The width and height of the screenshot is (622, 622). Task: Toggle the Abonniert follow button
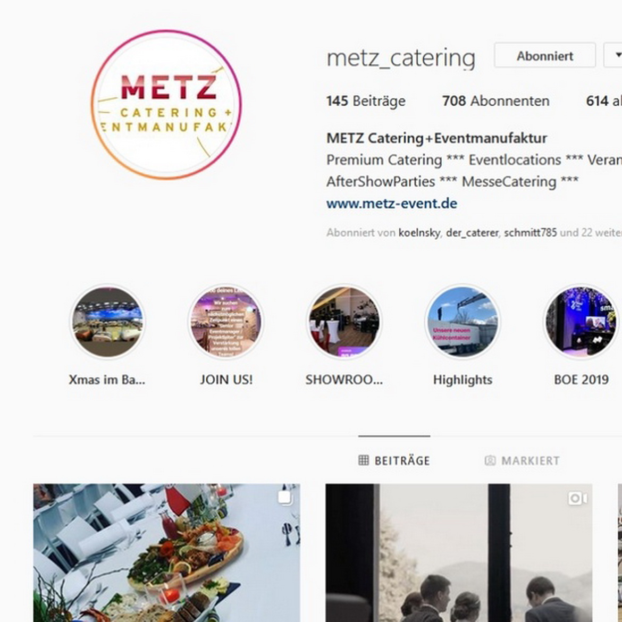pos(544,56)
